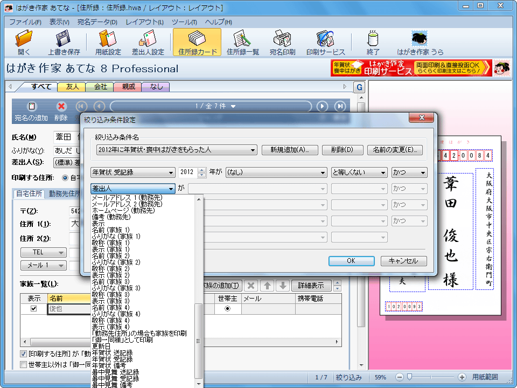Open the ツール(T) menu
Image resolution: width=517 pixels, height=388 pixels.
click(184, 22)
